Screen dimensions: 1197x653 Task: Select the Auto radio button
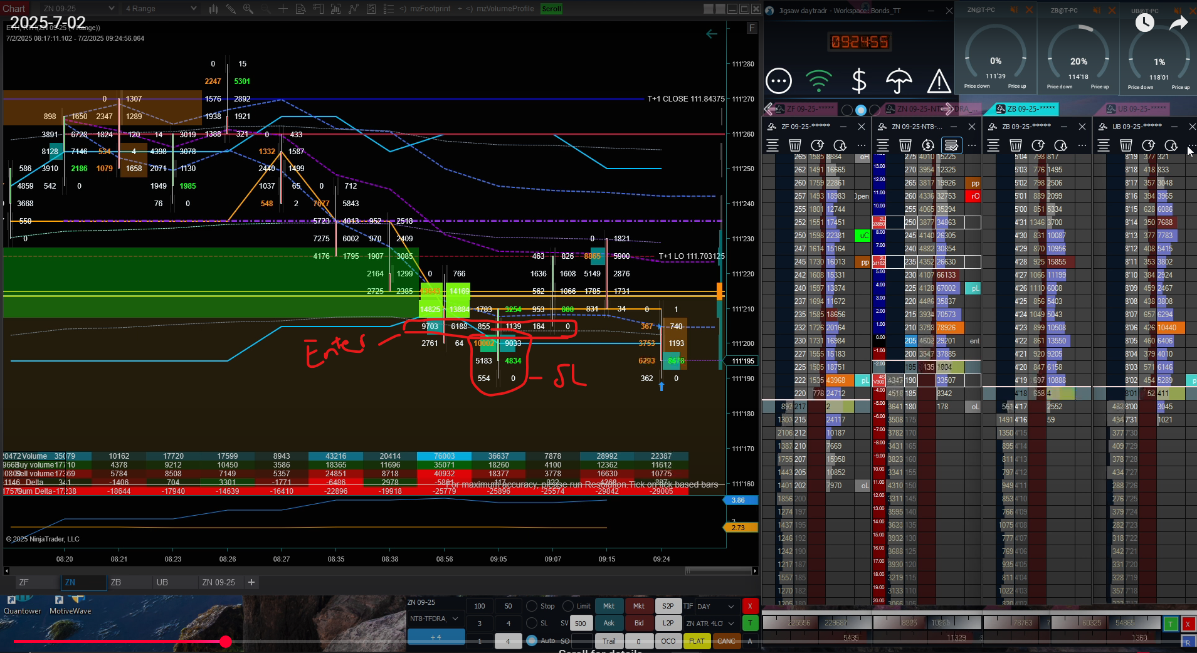pyautogui.click(x=532, y=640)
